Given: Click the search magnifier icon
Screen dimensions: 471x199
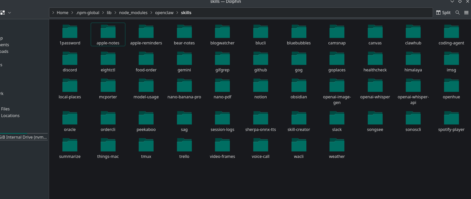Looking at the screenshot, I should [457, 13].
